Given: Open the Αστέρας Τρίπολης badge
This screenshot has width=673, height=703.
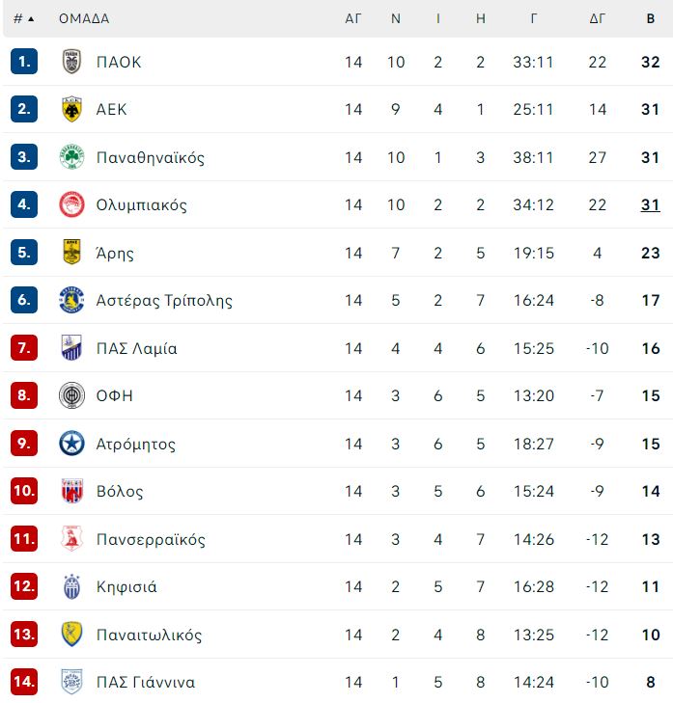Looking at the screenshot, I should point(71,300).
